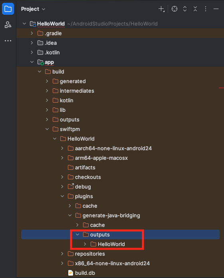Click the debug symlink folder icon
The width and height of the screenshot is (224, 278).
tap(71, 186)
